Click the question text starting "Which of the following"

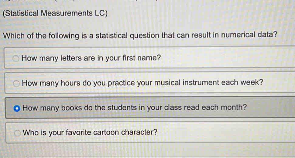click(140, 35)
